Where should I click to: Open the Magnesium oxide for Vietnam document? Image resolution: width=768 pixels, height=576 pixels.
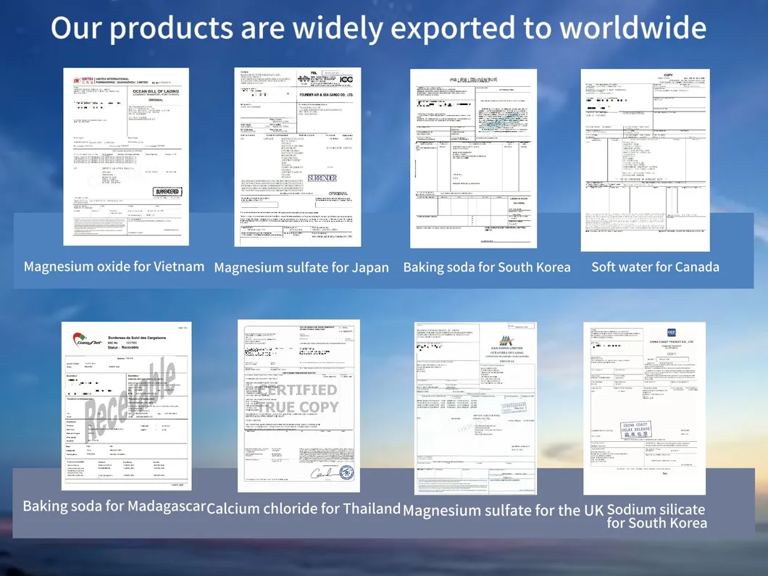[x=126, y=156]
